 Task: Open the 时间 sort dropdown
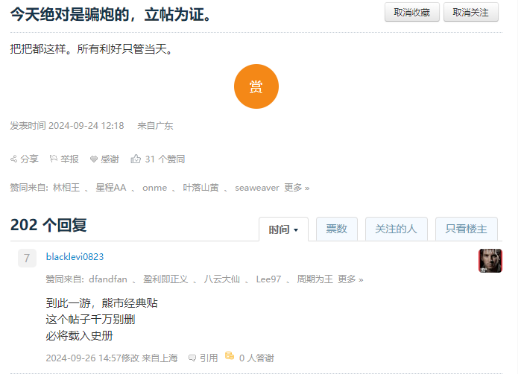pos(283,229)
